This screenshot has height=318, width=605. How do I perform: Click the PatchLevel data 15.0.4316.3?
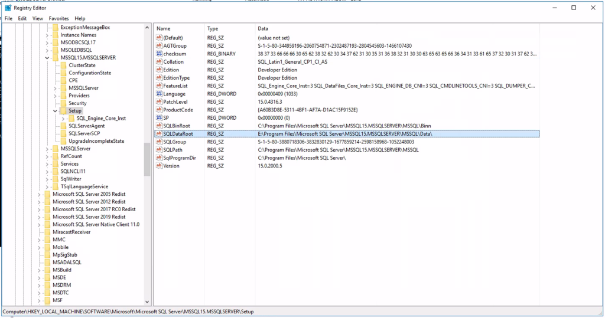click(269, 101)
